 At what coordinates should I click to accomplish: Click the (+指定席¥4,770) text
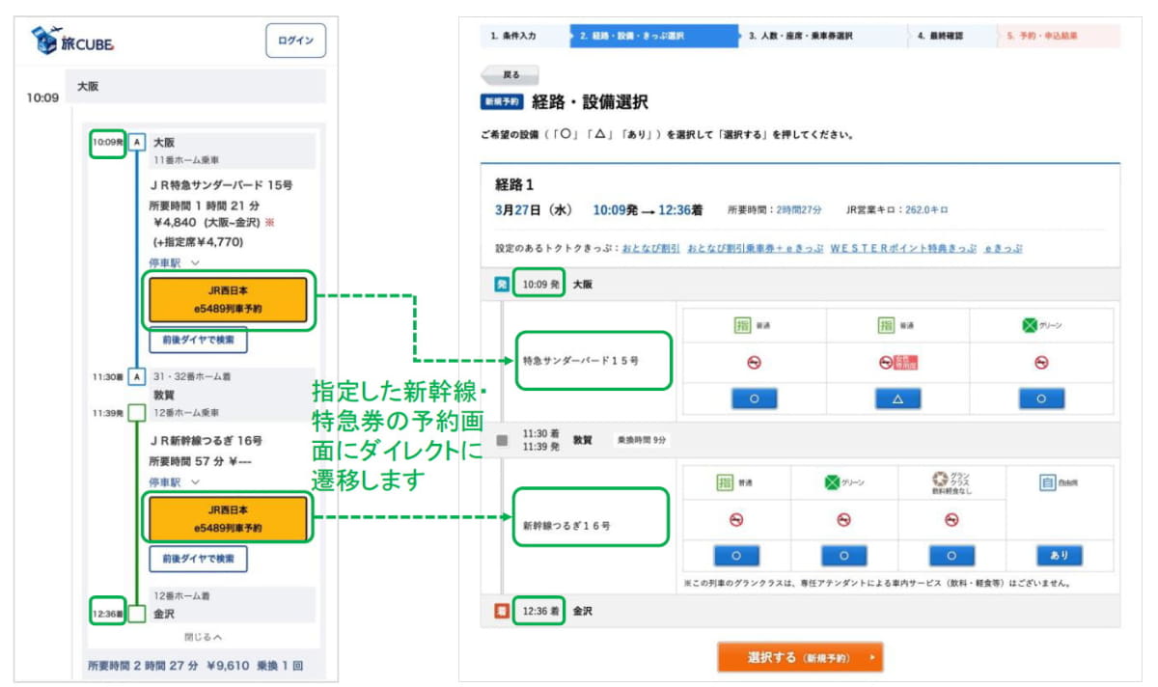[x=198, y=242]
